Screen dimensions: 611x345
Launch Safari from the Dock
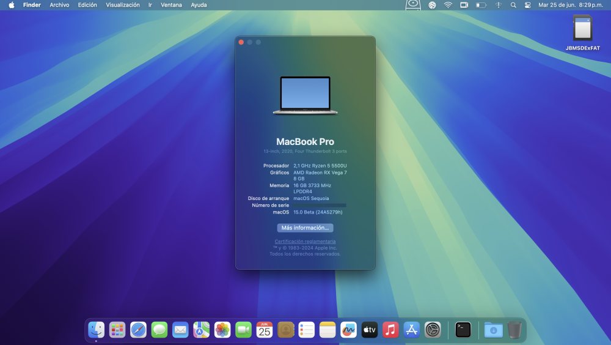coord(138,330)
